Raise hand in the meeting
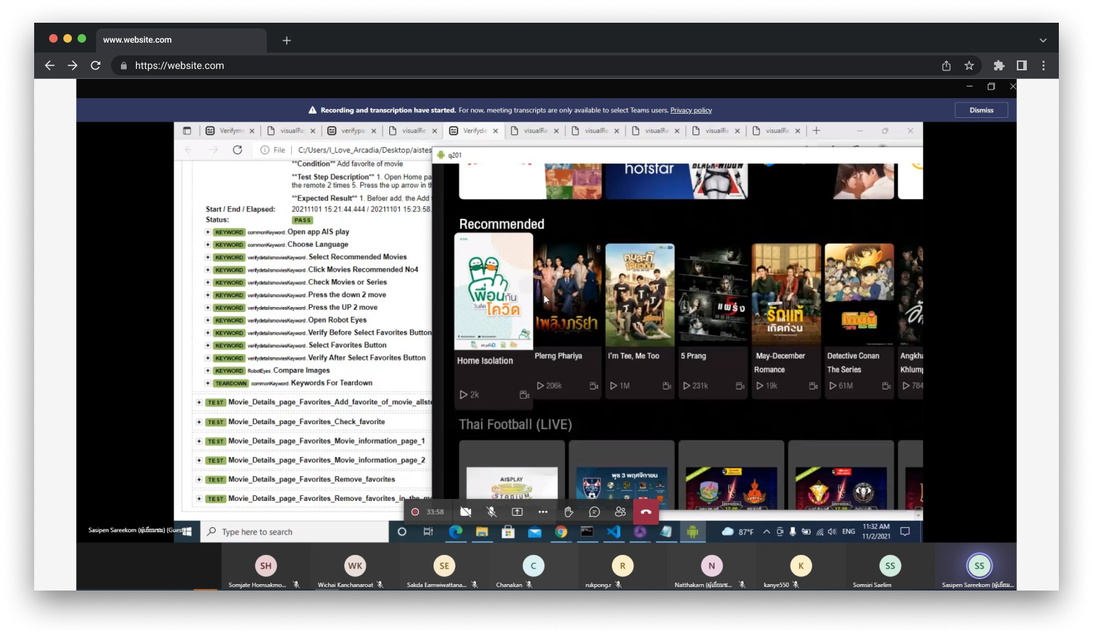This screenshot has width=1093, height=636. click(x=569, y=512)
